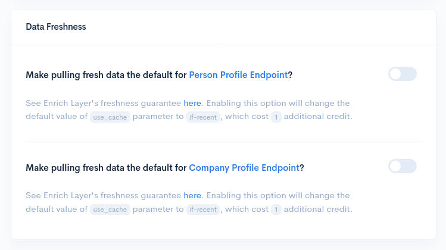Viewport: 446px width, 250px height.
Task: Click 'Make pulling fresh data' text for Person Profile
Action: [x=106, y=75]
